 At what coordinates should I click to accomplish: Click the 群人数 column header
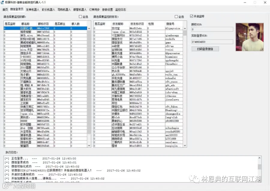[x=79, y=24]
